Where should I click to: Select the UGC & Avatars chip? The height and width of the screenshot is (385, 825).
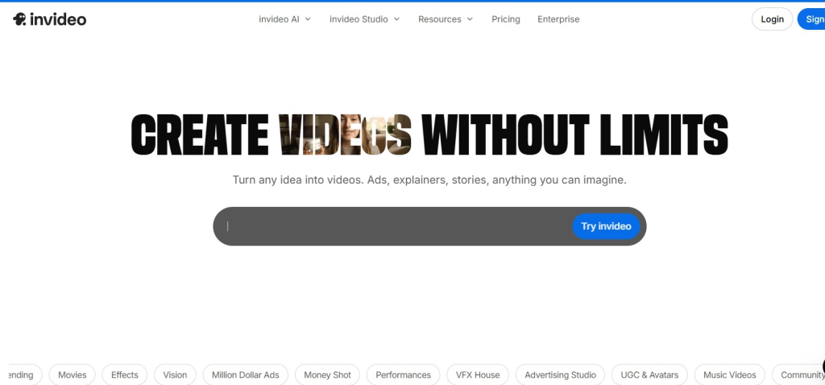coord(649,375)
